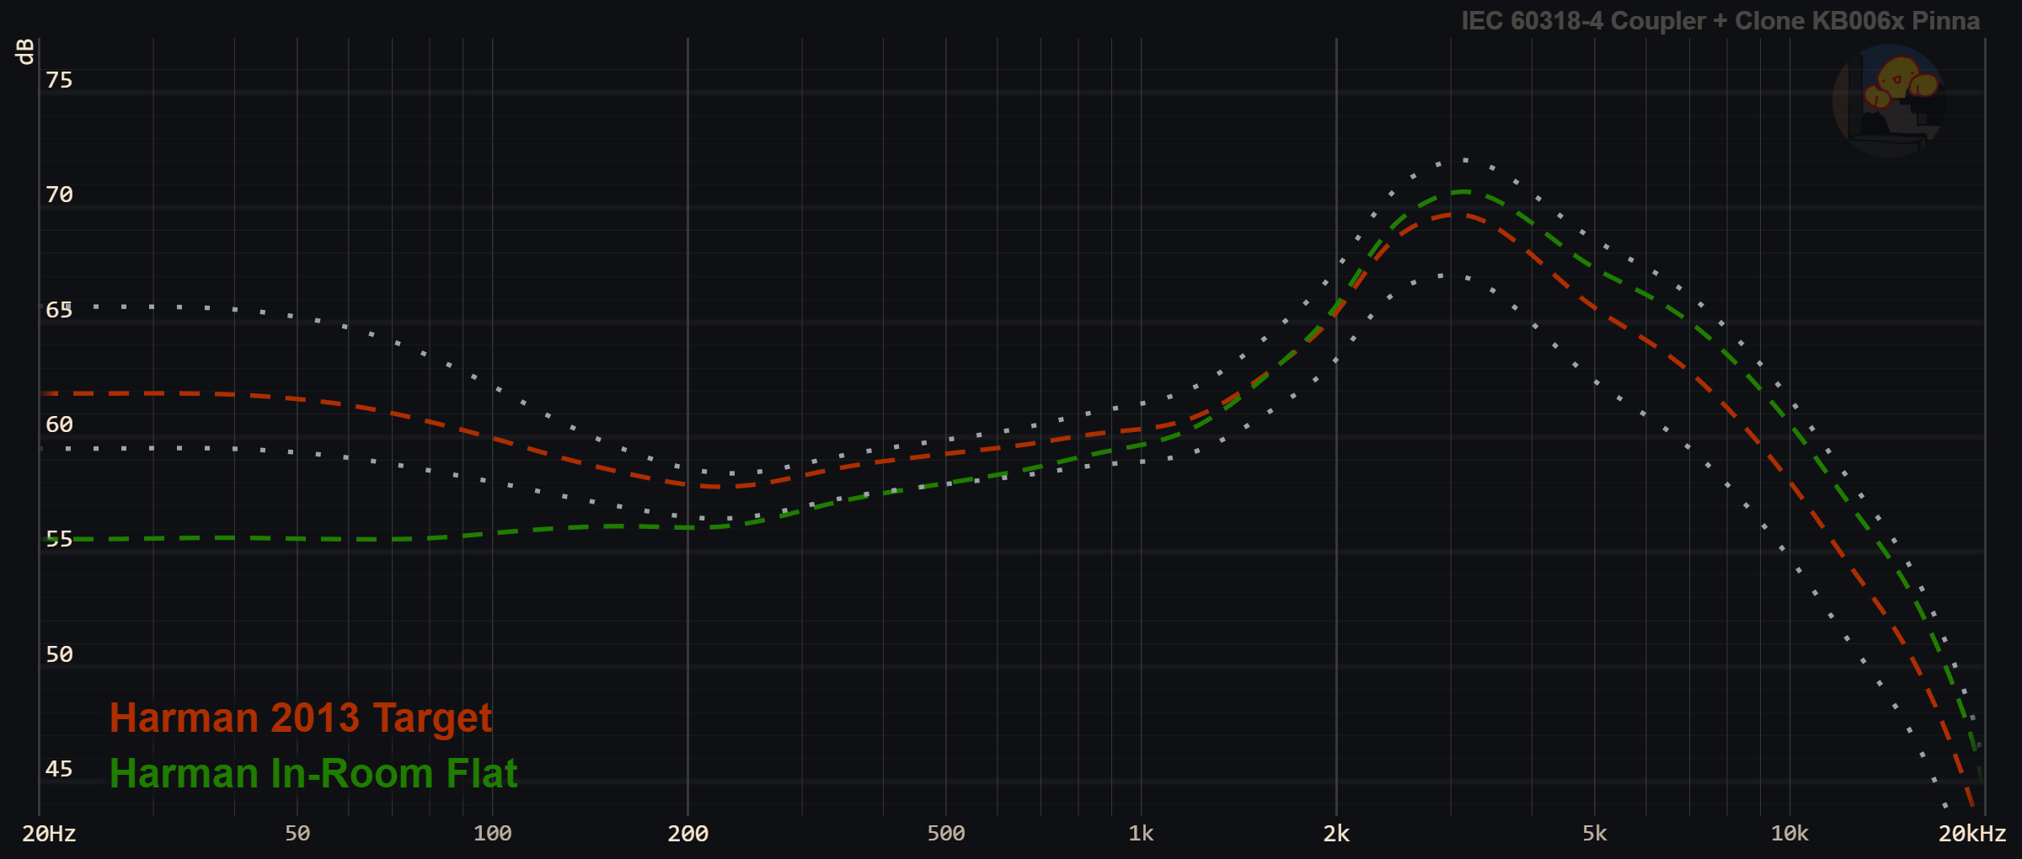Select the 45 dB tick label
2022x859 pixels.
tap(59, 769)
